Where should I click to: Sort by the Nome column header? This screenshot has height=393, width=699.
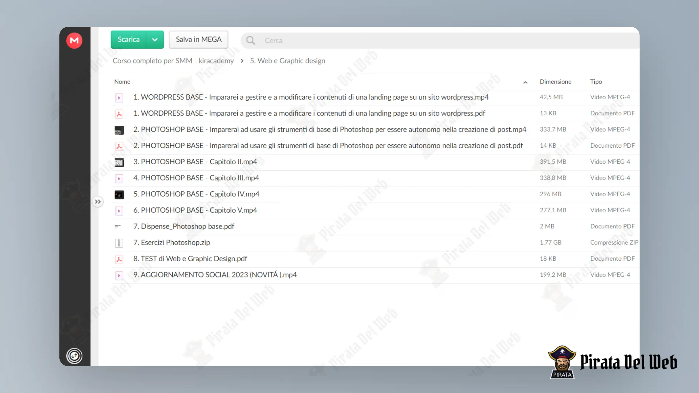tap(122, 82)
